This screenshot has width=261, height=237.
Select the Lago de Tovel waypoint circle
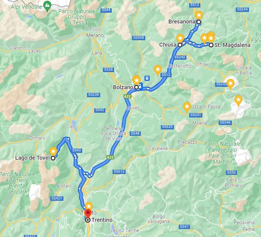53,158
